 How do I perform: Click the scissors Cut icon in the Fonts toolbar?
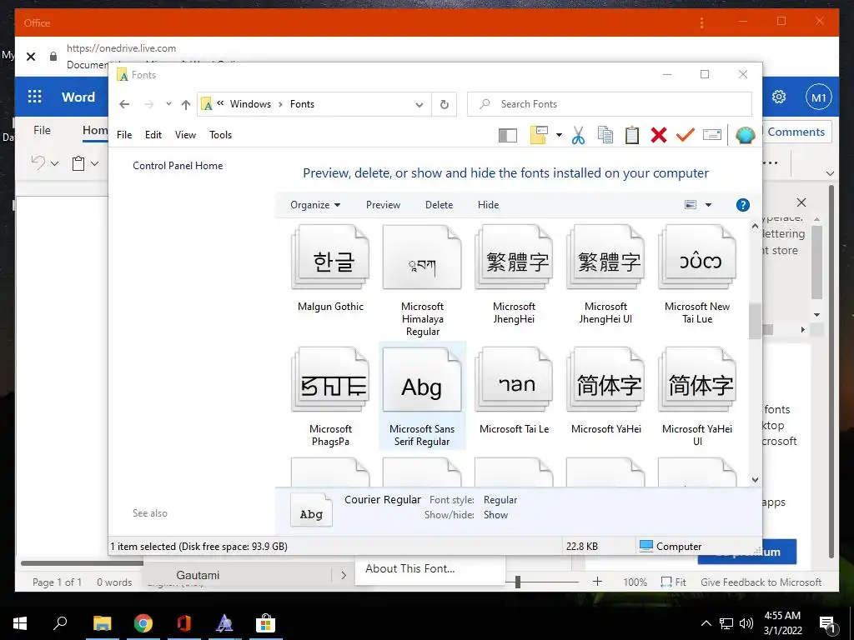578,135
